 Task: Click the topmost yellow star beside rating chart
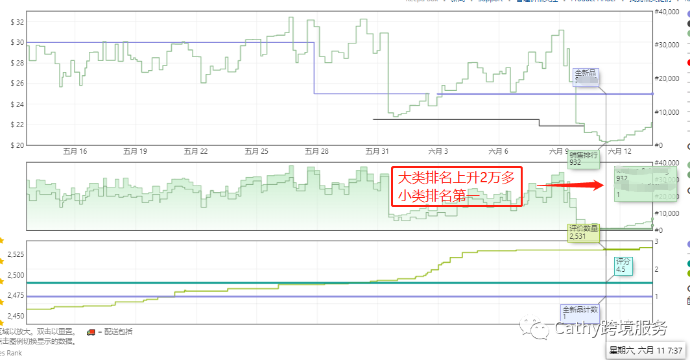pyautogui.click(x=2, y=241)
